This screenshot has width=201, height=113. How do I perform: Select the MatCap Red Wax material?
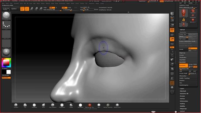pyautogui.click(x=90, y=105)
